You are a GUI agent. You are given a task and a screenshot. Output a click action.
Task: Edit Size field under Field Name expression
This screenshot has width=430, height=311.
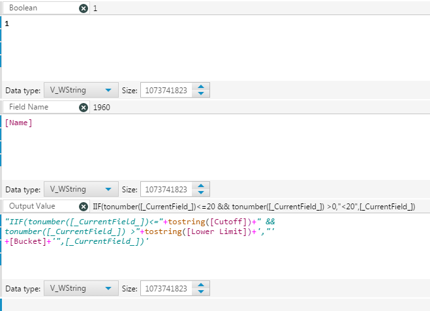tap(166, 189)
